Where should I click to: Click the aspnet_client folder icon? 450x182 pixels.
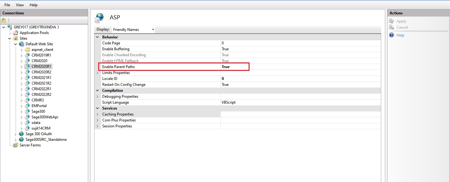coord(28,50)
